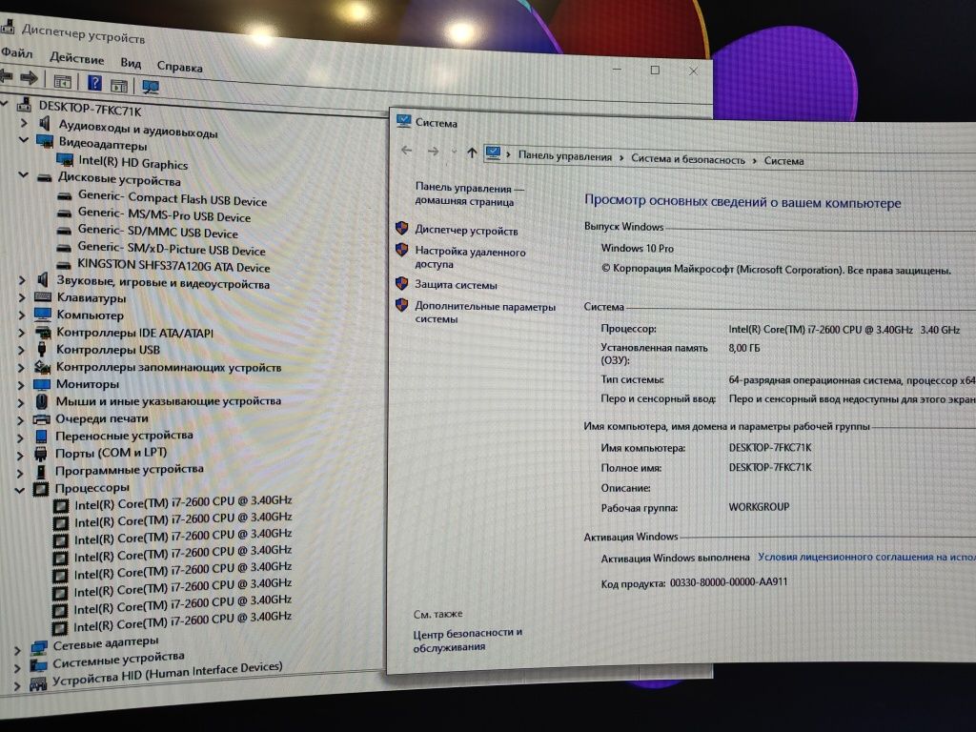Expand Аудиовходы и аудиовыходы category
The height and width of the screenshot is (732, 976).
pos(24,123)
